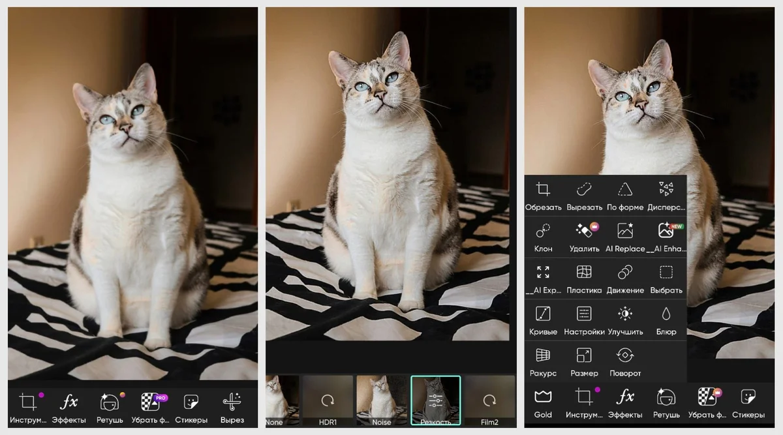
Task: Open the Движение motion tool
Action: pos(625,278)
